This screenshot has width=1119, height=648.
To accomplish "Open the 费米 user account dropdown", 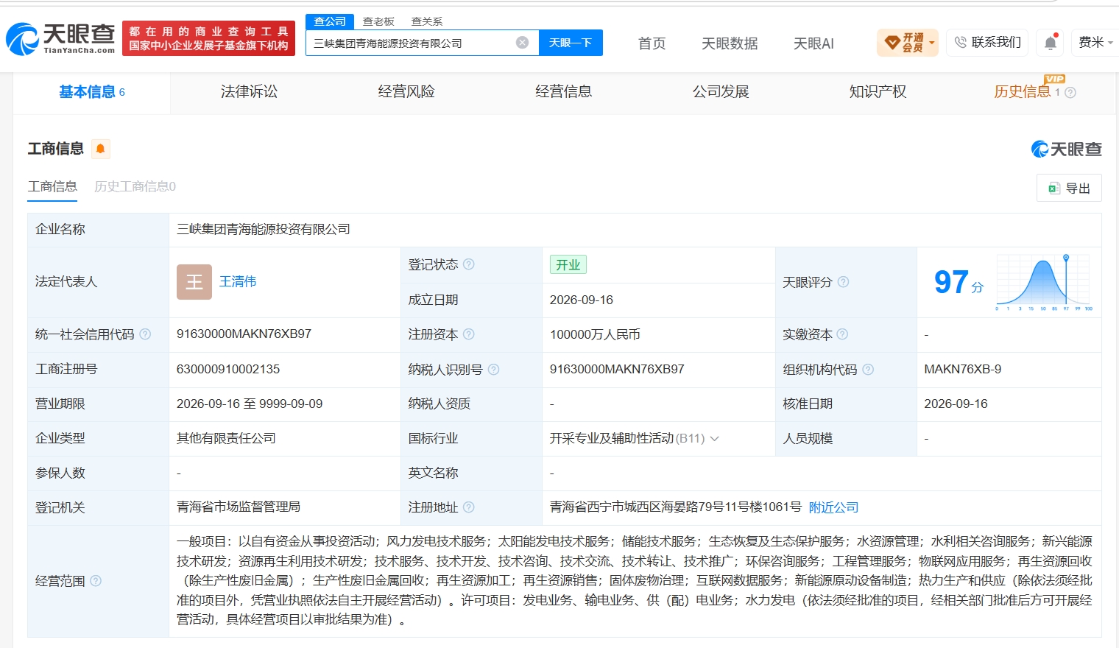I will (x=1095, y=43).
